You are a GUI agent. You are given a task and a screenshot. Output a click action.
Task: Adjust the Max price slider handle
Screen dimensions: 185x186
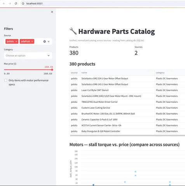tap(52, 70)
